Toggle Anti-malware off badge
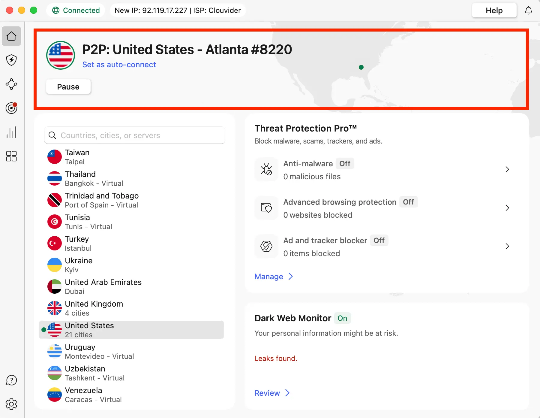 point(345,163)
